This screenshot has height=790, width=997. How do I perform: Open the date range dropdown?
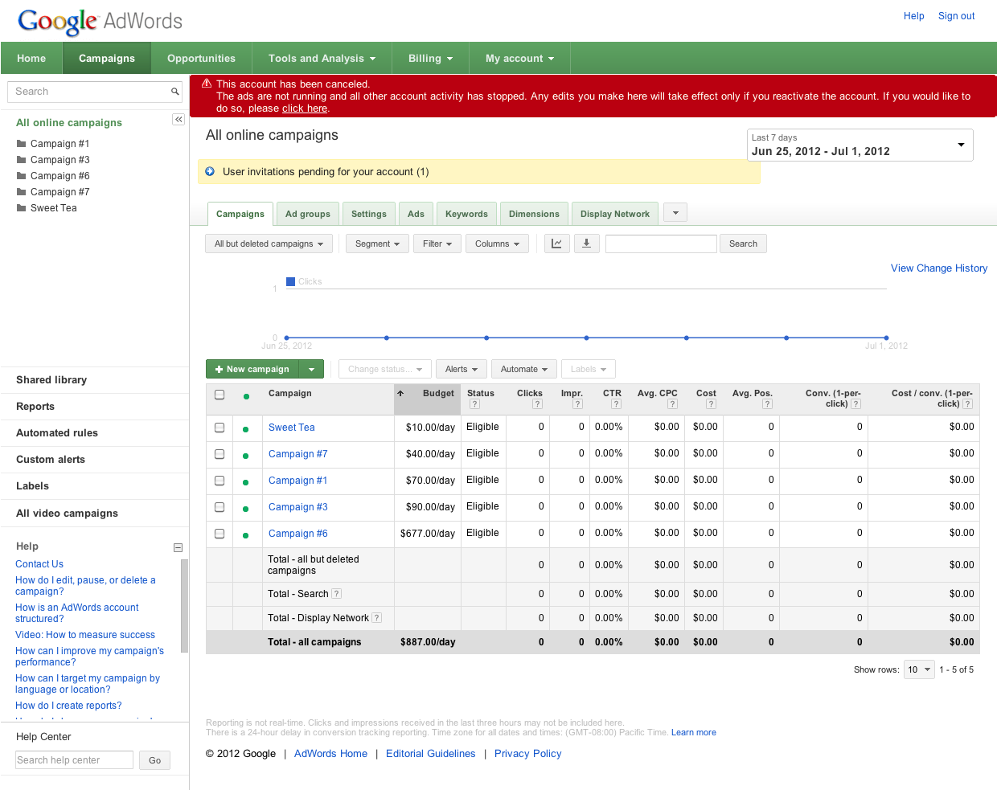[860, 145]
